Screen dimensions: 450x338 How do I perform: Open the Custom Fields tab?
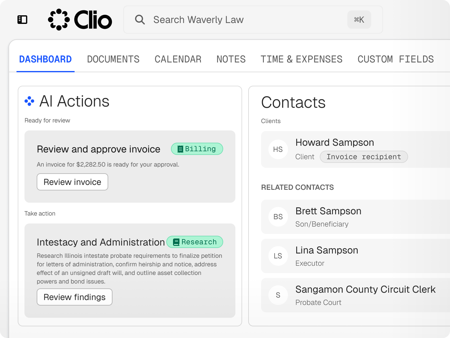(396, 59)
